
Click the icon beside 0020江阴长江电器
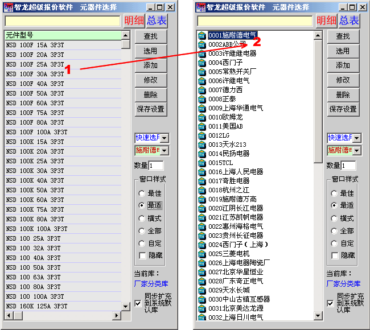[x=202, y=208]
